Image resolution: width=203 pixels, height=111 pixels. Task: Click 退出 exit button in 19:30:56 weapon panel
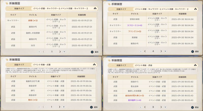coord(94,107)
